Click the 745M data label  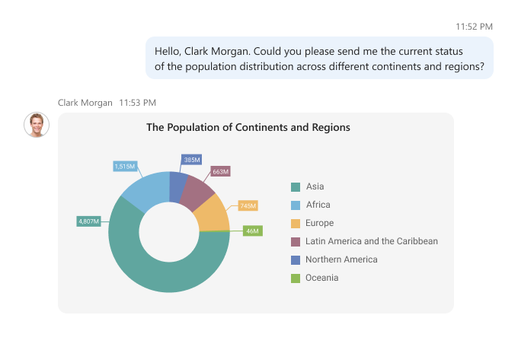click(248, 205)
